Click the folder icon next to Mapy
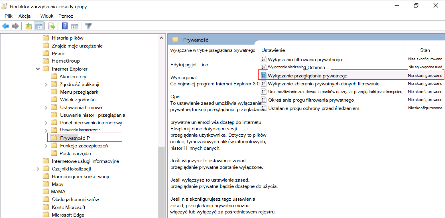 point(46,184)
